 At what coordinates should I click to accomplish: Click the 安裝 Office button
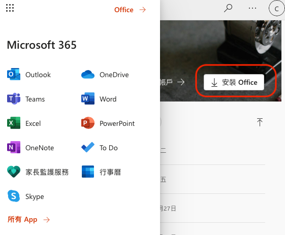coord(234,82)
